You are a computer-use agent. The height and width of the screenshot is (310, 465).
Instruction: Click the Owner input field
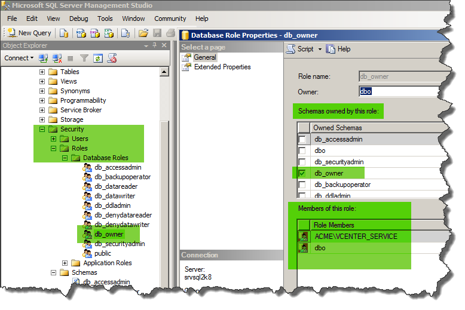point(399,91)
